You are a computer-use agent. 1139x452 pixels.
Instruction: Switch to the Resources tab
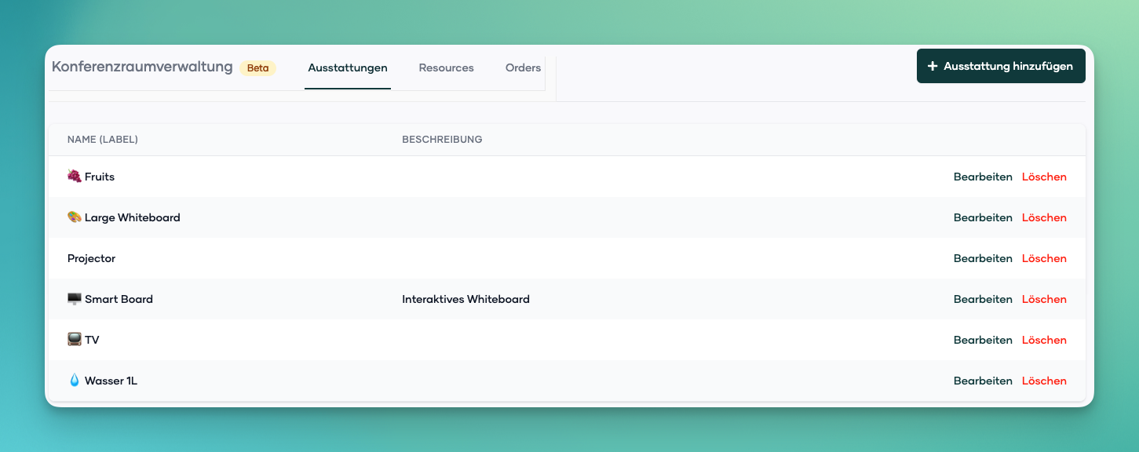click(446, 68)
